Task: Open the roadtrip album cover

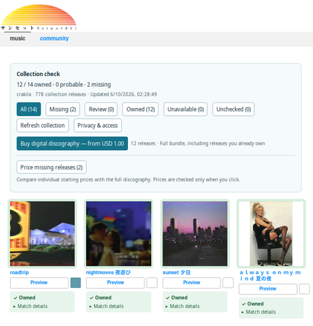Action: (42, 233)
